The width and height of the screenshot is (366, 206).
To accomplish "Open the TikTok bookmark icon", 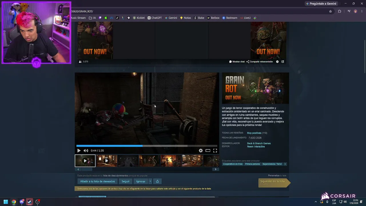I will [x=117, y=18].
